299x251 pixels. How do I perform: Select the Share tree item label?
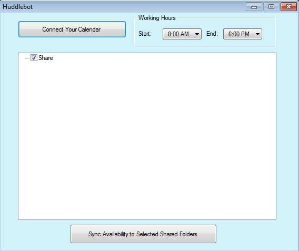[x=46, y=58]
